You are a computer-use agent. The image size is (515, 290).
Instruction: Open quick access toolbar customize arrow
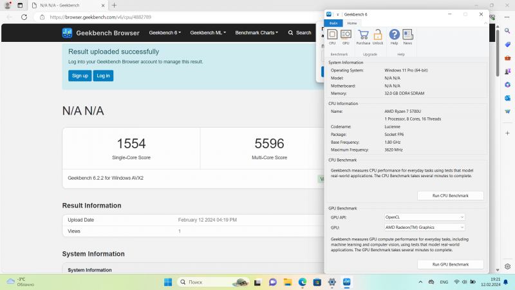337,14
